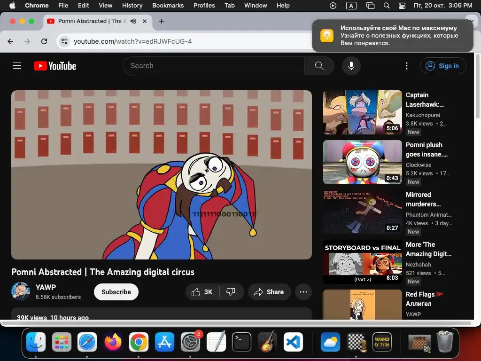
Task: Reload the current page
Action: click(x=44, y=41)
